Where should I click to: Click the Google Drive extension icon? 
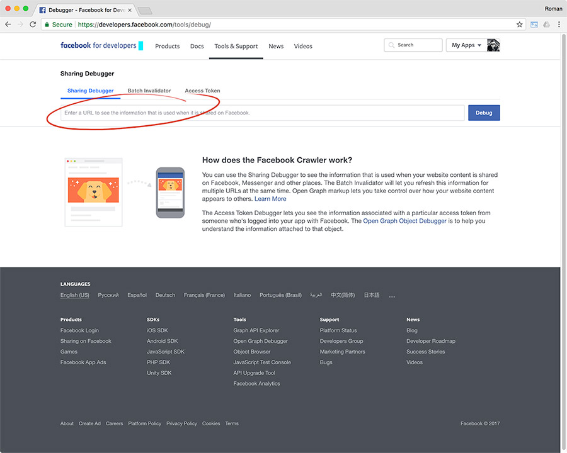click(x=547, y=25)
